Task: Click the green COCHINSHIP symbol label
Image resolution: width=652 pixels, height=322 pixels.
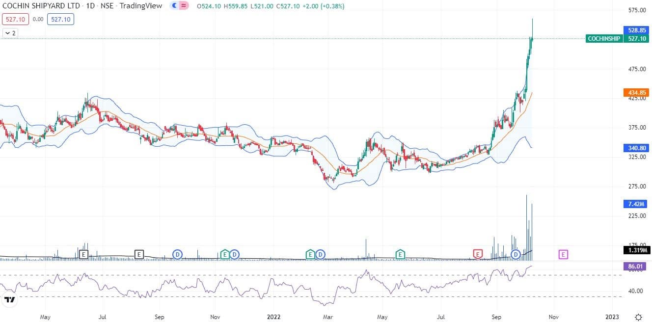Action: click(603, 39)
